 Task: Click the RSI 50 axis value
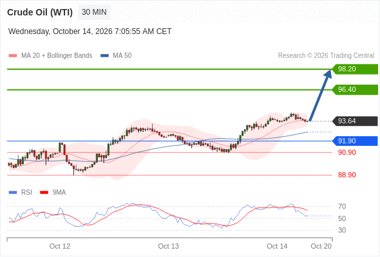(342, 218)
